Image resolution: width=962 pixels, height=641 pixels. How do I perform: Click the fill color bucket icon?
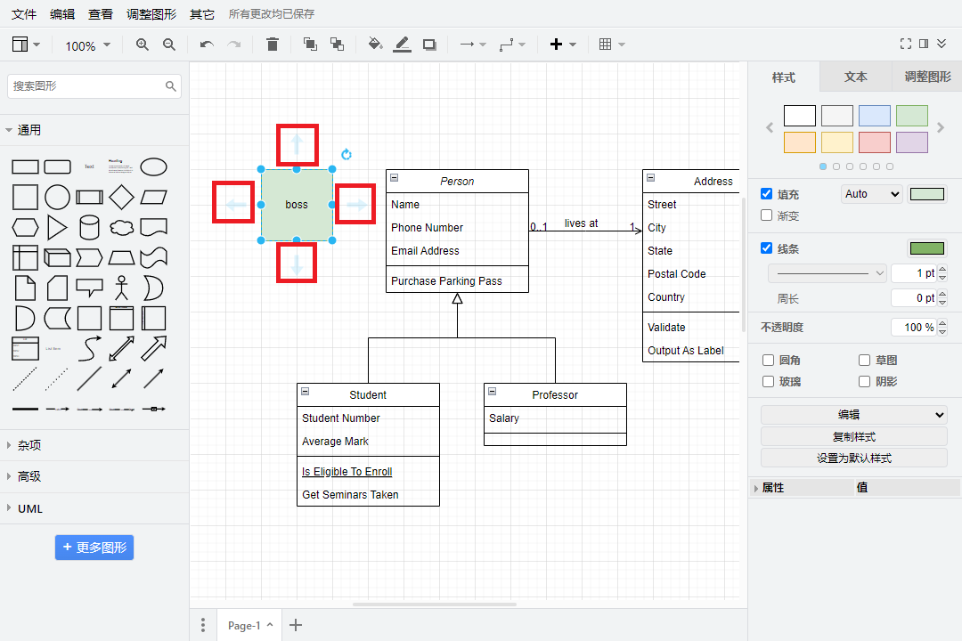point(375,45)
